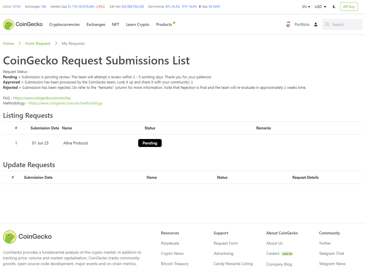Open Telegram Chat footer link
The height and width of the screenshot is (267, 365).
click(332, 254)
